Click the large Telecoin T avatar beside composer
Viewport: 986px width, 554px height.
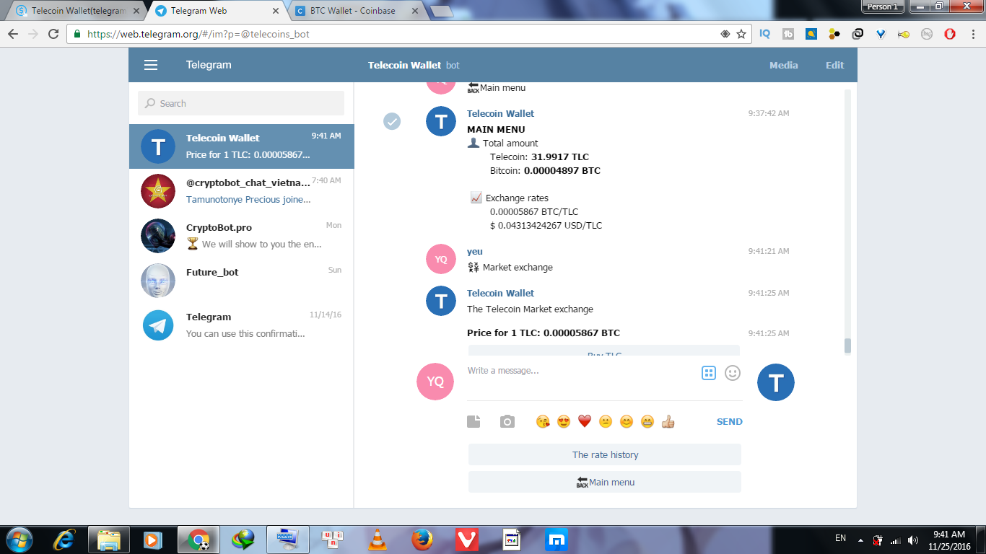click(x=775, y=382)
